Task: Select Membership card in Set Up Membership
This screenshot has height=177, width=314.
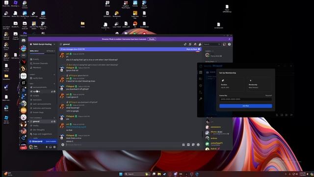Action: click(260, 84)
